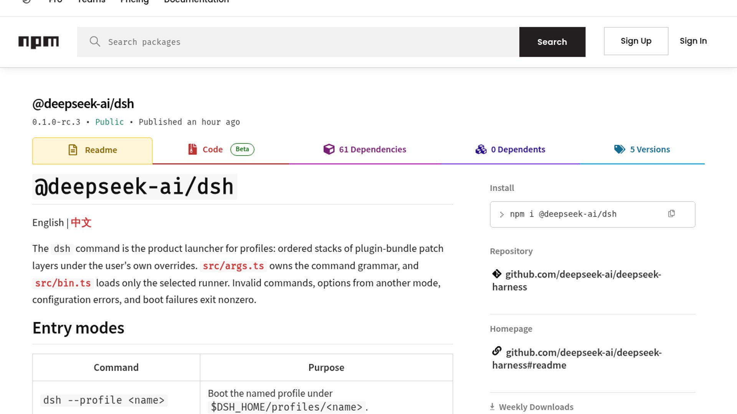Click the "Published an hour ago" text
Screen dimensions: 737x414
click(x=189, y=122)
